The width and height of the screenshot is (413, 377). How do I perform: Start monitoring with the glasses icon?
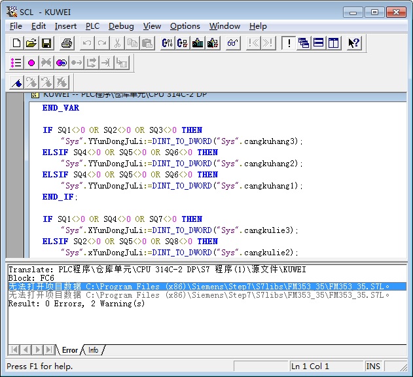pos(233,43)
